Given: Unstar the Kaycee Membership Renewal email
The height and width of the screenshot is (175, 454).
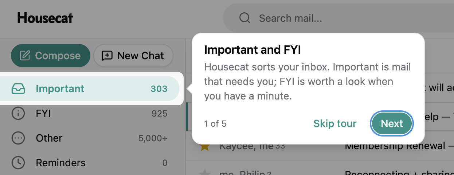Looking at the screenshot, I should [205, 147].
